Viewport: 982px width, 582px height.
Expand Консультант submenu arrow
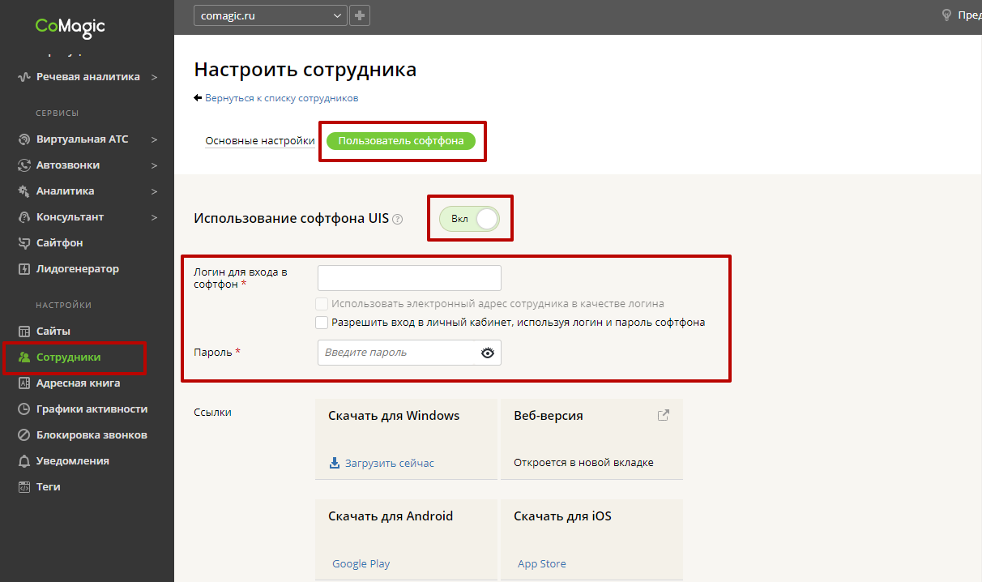[154, 217]
